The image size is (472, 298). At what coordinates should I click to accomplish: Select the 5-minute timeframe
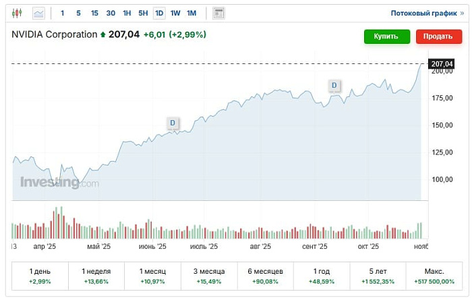click(78, 13)
